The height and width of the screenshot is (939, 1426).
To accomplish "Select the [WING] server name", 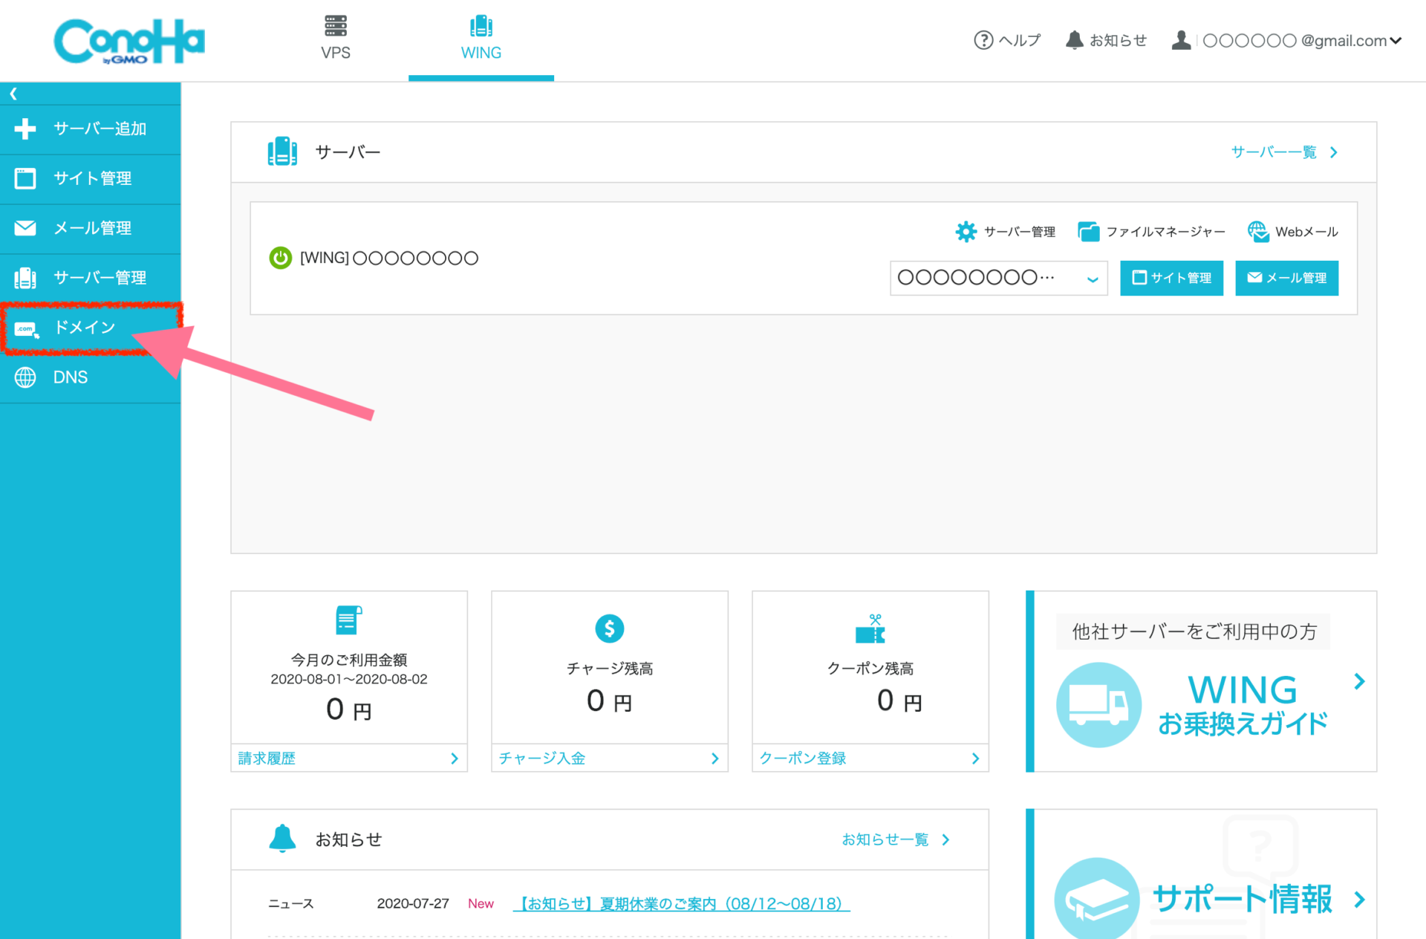I will pyautogui.click(x=389, y=258).
